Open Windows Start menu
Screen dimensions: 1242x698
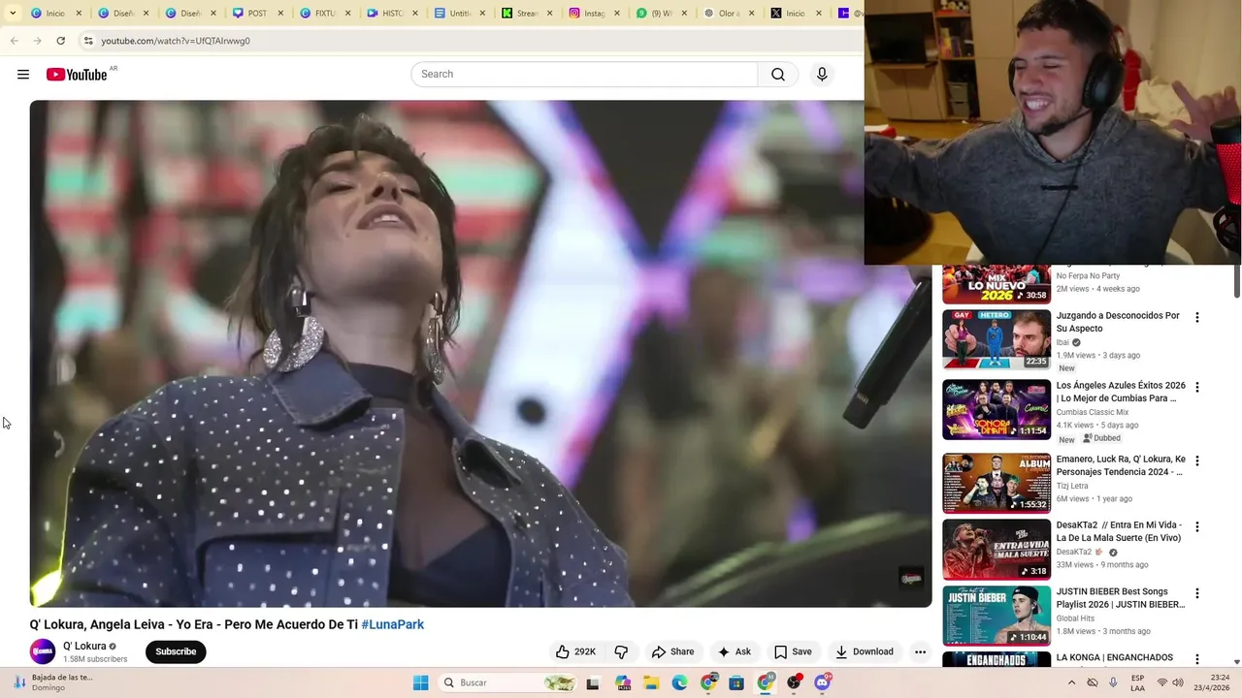pyautogui.click(x=421, y=682)
